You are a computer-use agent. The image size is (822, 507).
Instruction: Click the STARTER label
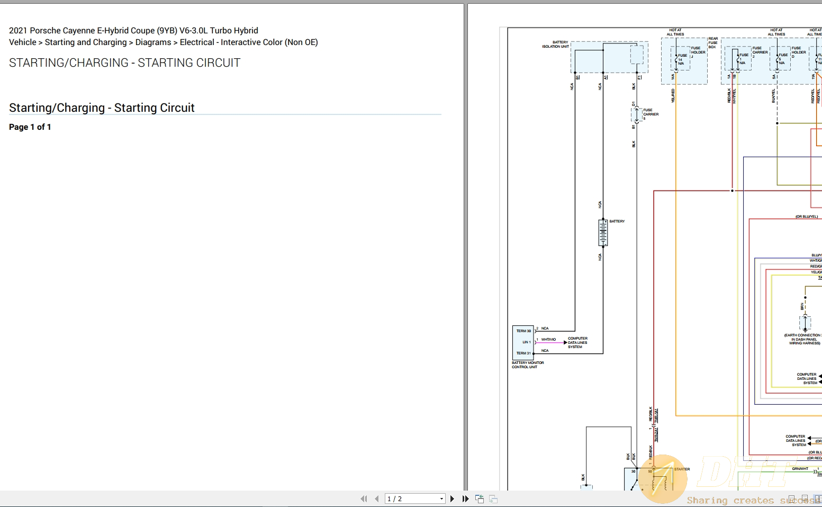click(682, 469)
